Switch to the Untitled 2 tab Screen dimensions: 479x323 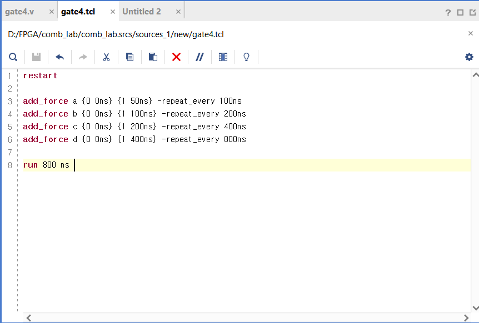(142, 12)
